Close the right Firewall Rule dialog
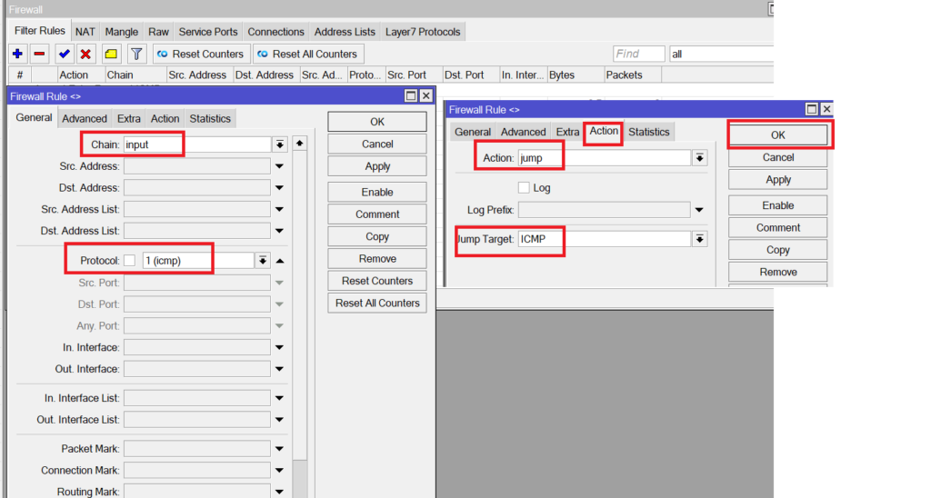This screenshot has width=931, height=498. (x=826, y=109)
